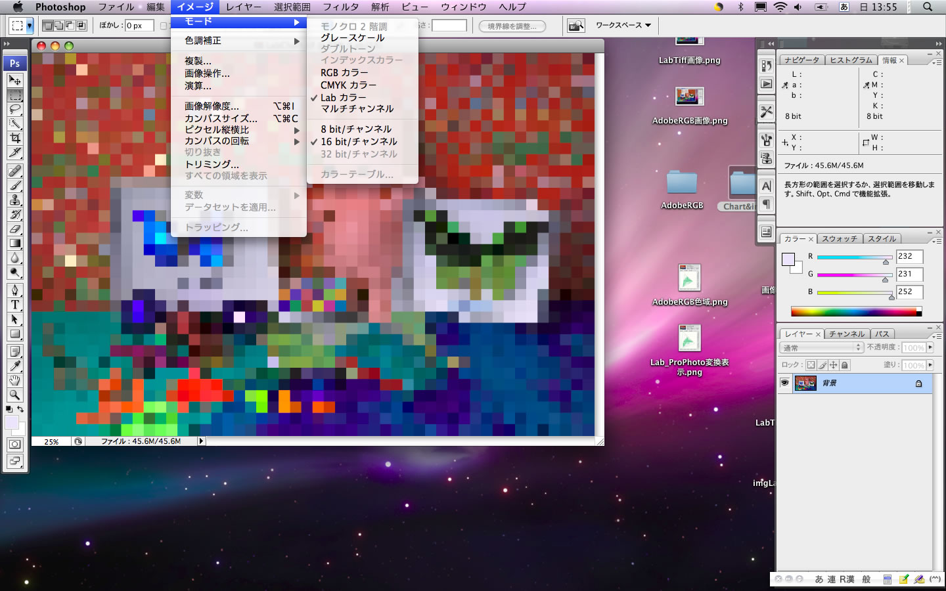Switch to the ヒストグラム tab

(851, 60)
